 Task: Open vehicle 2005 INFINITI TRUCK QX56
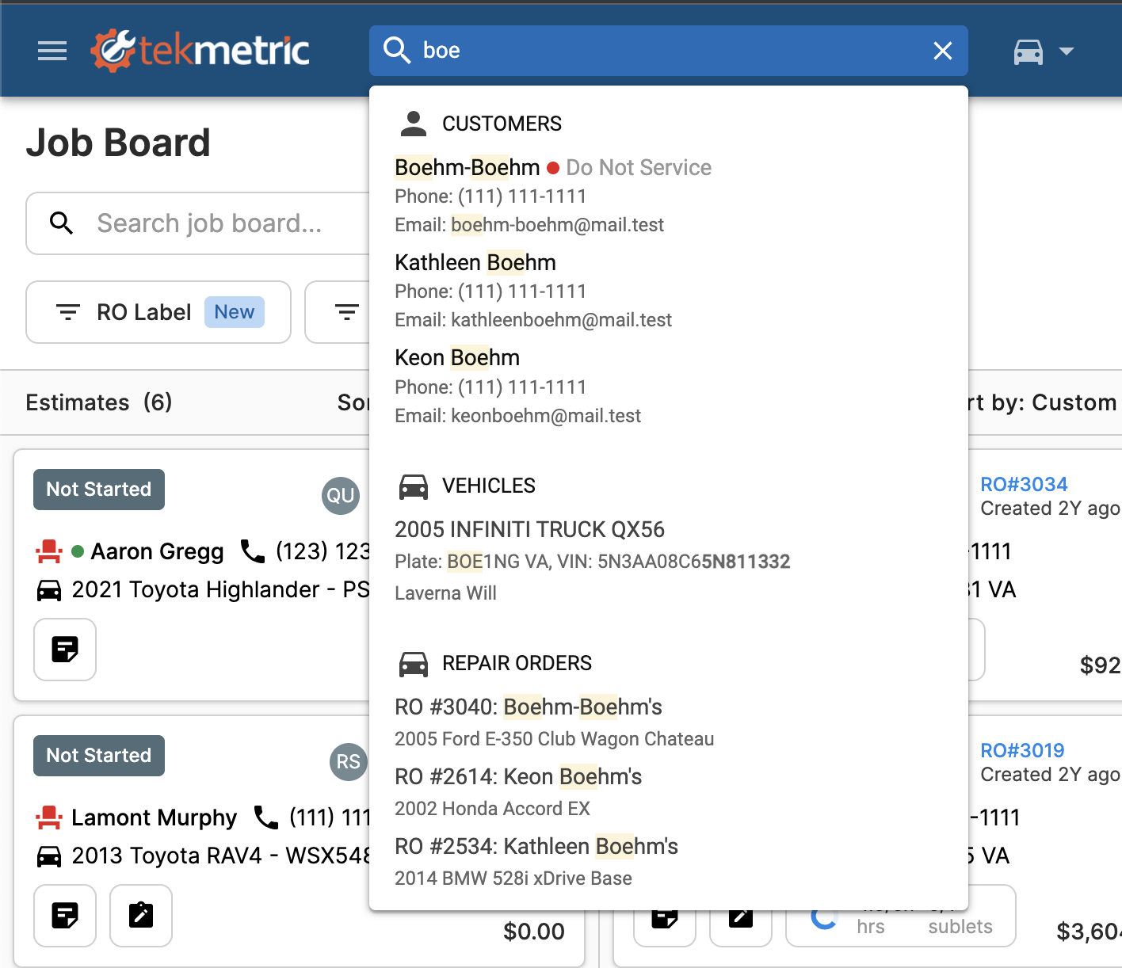[x=529, y=530]
